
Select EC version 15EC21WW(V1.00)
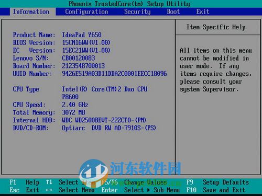point(86,51)
